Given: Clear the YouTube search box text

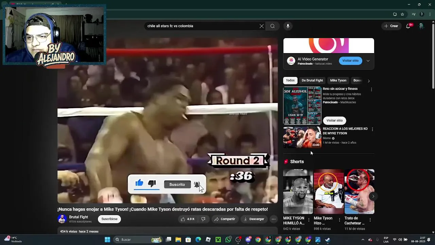Looking at the screenshot, I should click(x=262, y=26).
